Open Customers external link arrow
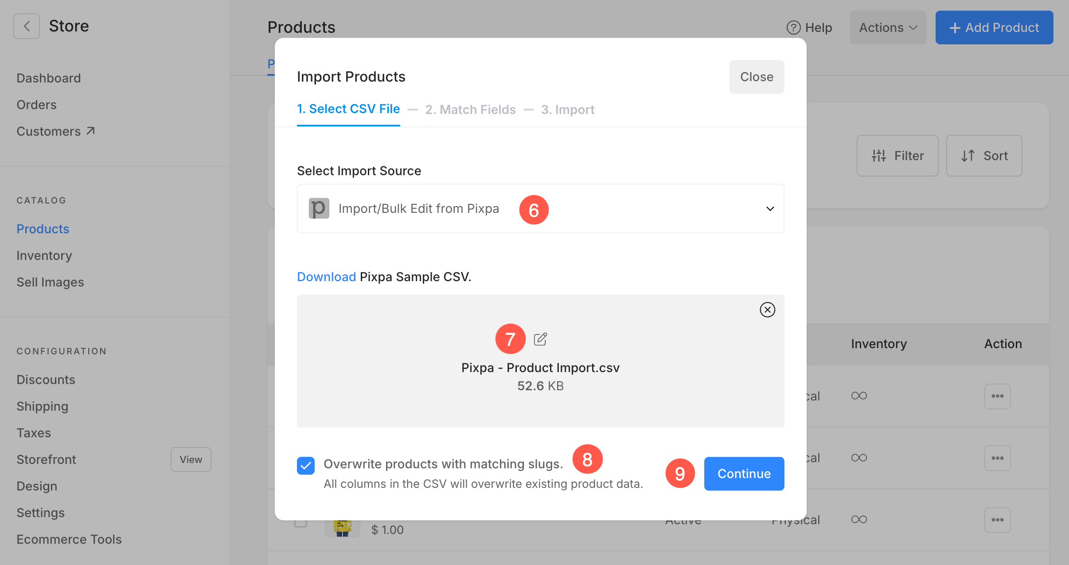This screenshot has width=1069, height=565. pyautogui.click(x=90, y=131)
